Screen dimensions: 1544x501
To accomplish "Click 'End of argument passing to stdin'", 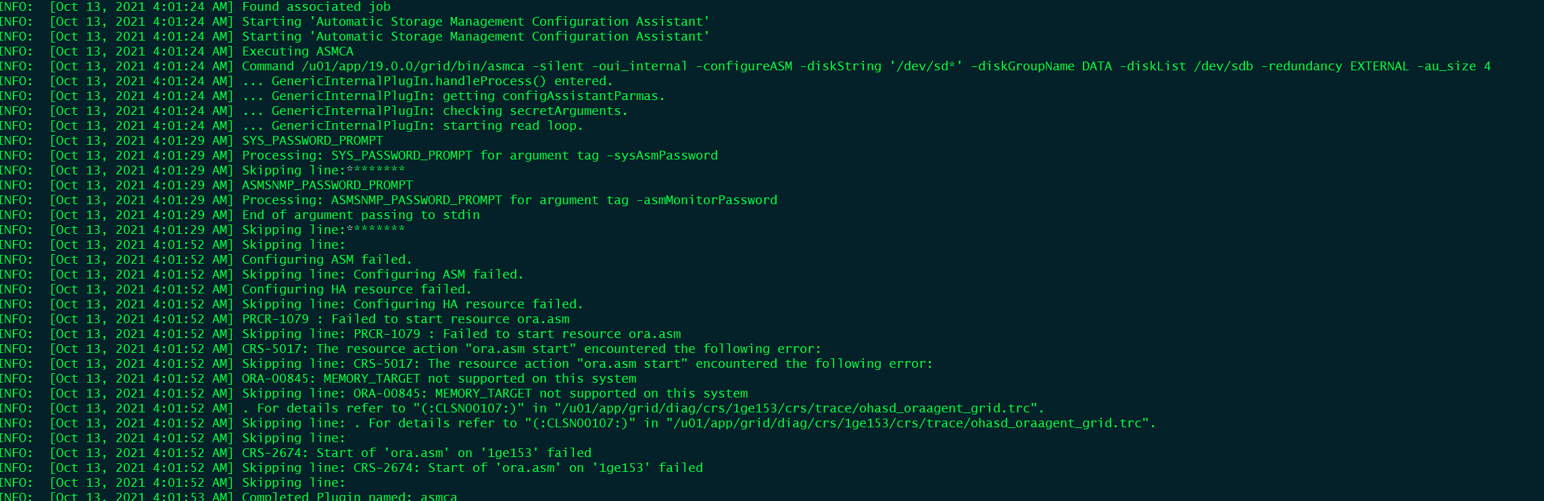I will 360,215.
